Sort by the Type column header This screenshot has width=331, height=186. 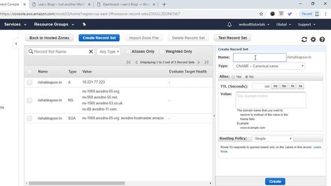coord(72,72)
